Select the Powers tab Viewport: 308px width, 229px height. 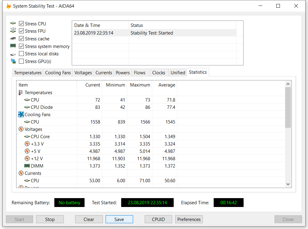click(x=123, y=72)
